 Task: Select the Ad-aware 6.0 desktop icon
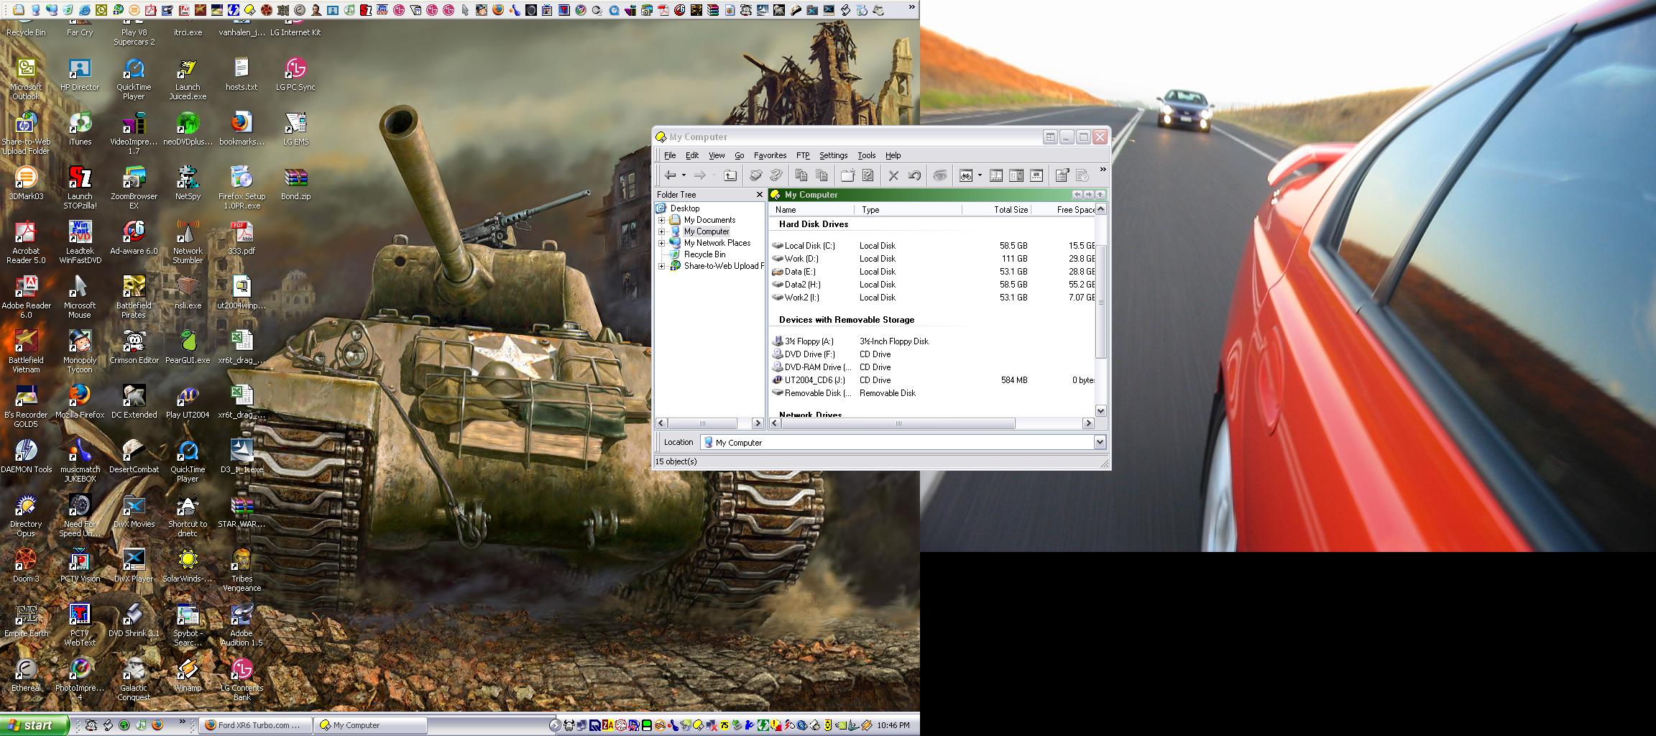(x=134, y=238)
